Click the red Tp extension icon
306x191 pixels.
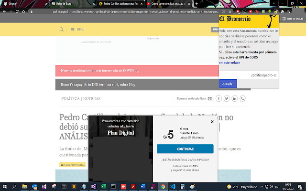coord(257,11)
